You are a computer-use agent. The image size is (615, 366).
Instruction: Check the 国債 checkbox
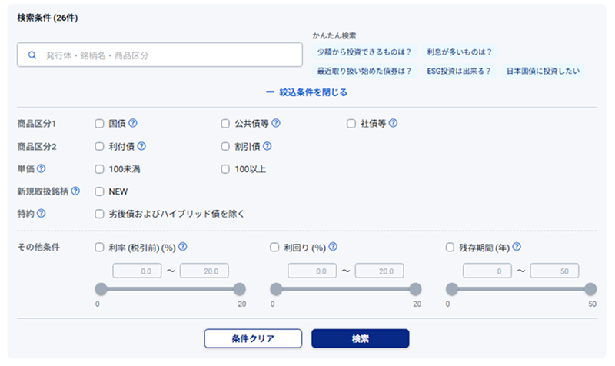[x=99, y=123]
